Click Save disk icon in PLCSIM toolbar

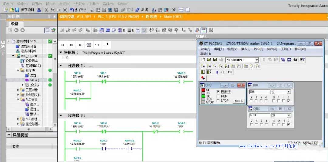point(215,60)
